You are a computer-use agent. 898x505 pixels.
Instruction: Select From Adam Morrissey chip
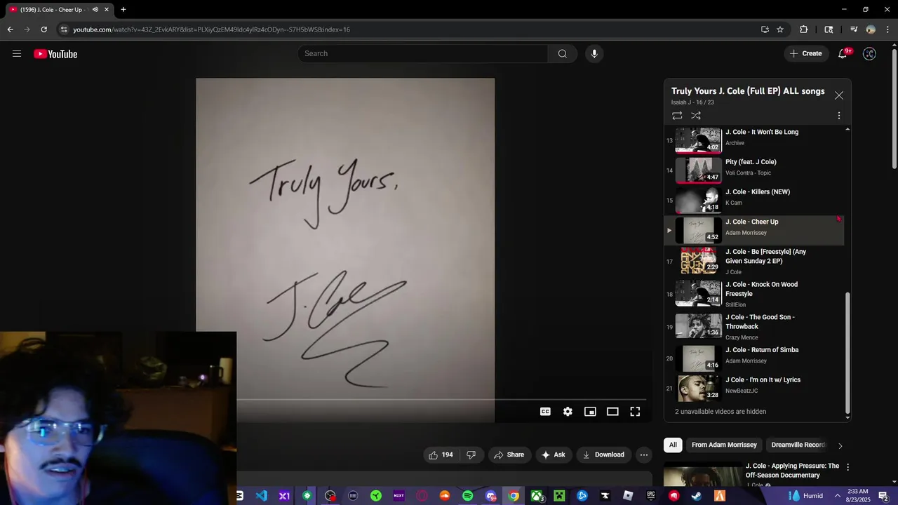[x=724, y=445]
